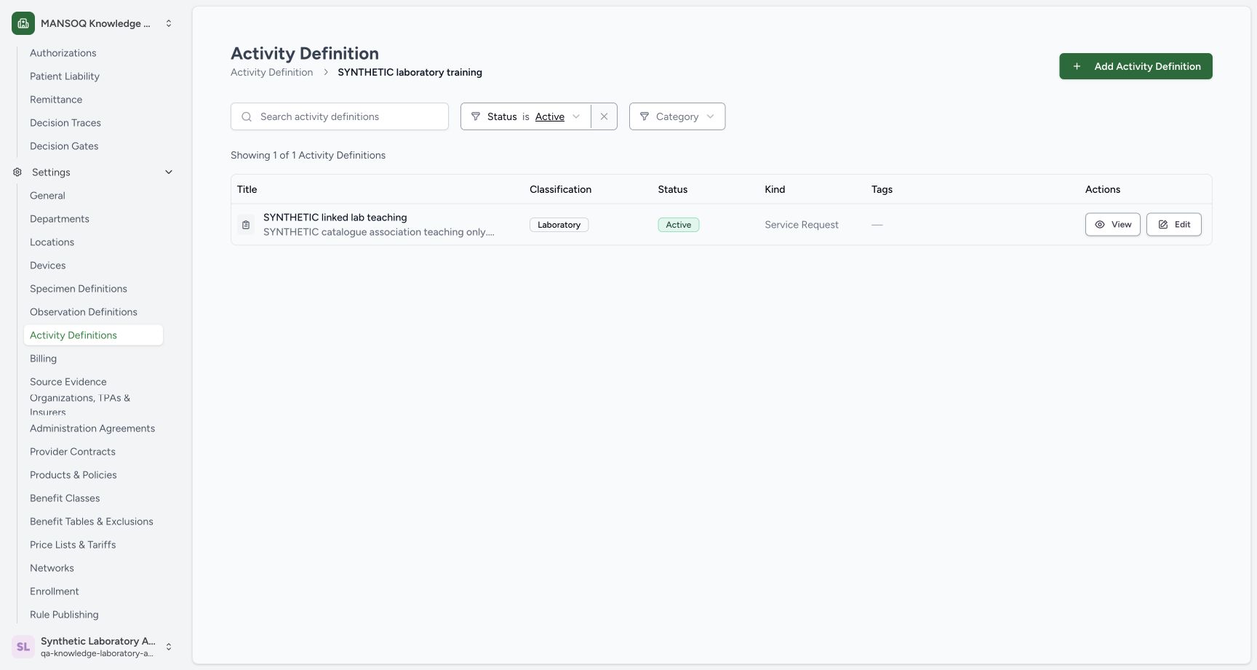Open Benefit Tables & Exclusions
1257x670 pixels.
click(x=93, y=522)
